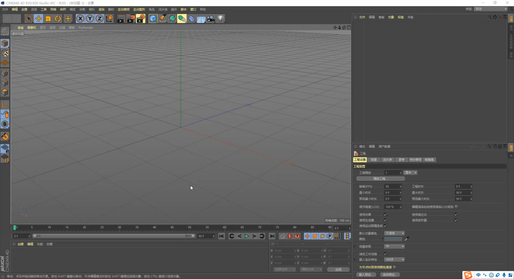Switch to the Dynamics tab in attributes
The image size is (514, 279).
point(388,160)
